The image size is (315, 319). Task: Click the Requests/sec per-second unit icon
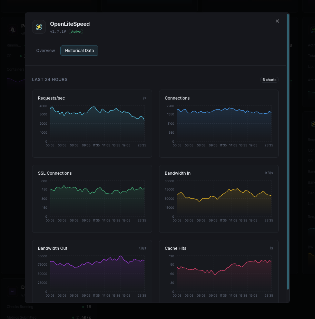point(145,98)
